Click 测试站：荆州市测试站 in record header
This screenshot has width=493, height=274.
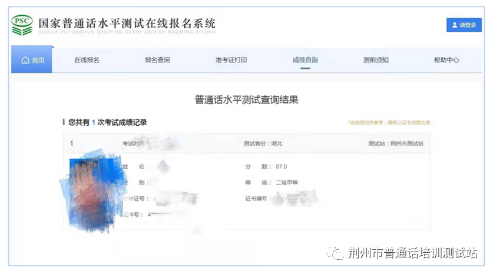point(395,143)
